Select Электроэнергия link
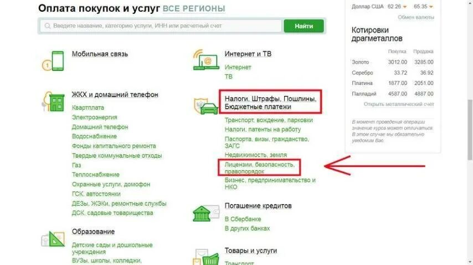The height and width of the screenshot is (265, 473). [x=94, y=118]
